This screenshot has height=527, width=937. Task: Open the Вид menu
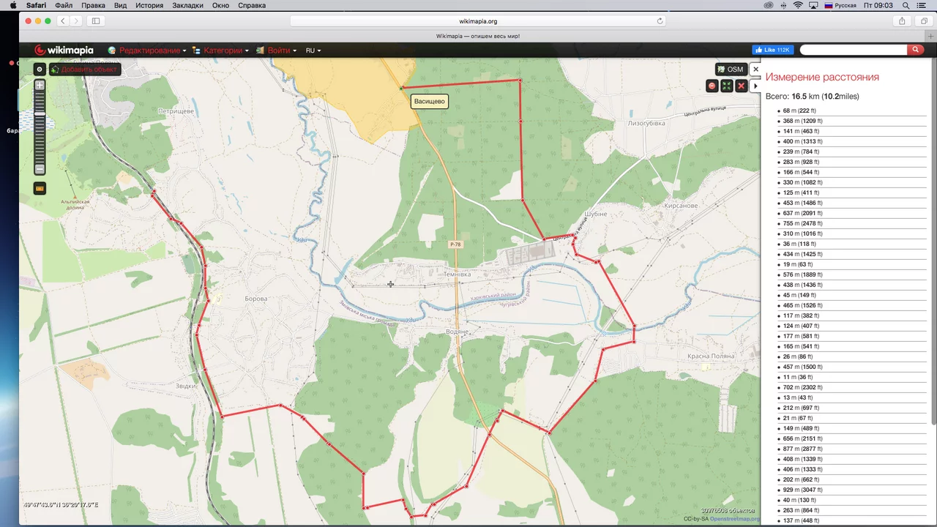[120, 5]
